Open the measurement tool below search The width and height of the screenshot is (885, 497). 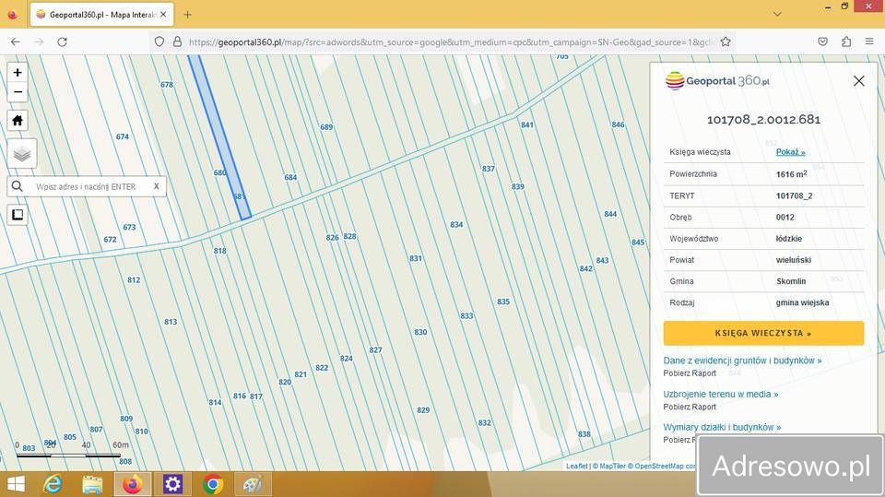[18, 215]
